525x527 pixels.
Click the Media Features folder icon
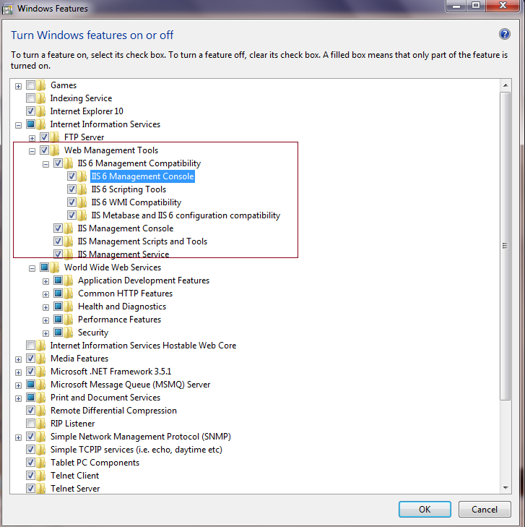(x=41, y=359)
